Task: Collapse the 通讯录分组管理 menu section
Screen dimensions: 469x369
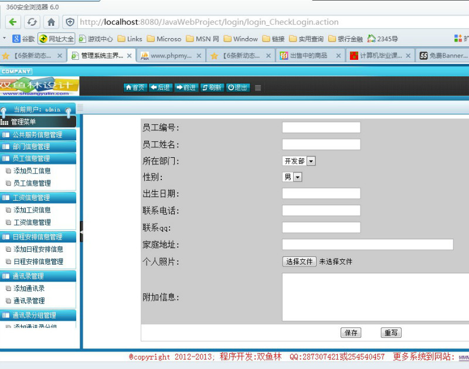Action: click(38, 316)
